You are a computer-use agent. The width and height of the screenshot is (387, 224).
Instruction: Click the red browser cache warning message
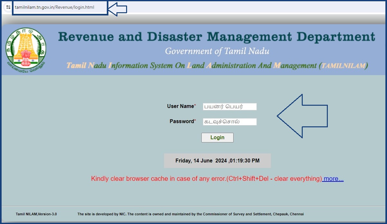206,178
